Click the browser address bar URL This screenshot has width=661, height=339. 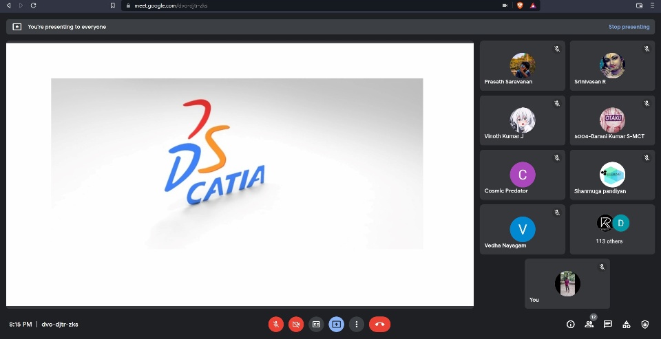171,6
